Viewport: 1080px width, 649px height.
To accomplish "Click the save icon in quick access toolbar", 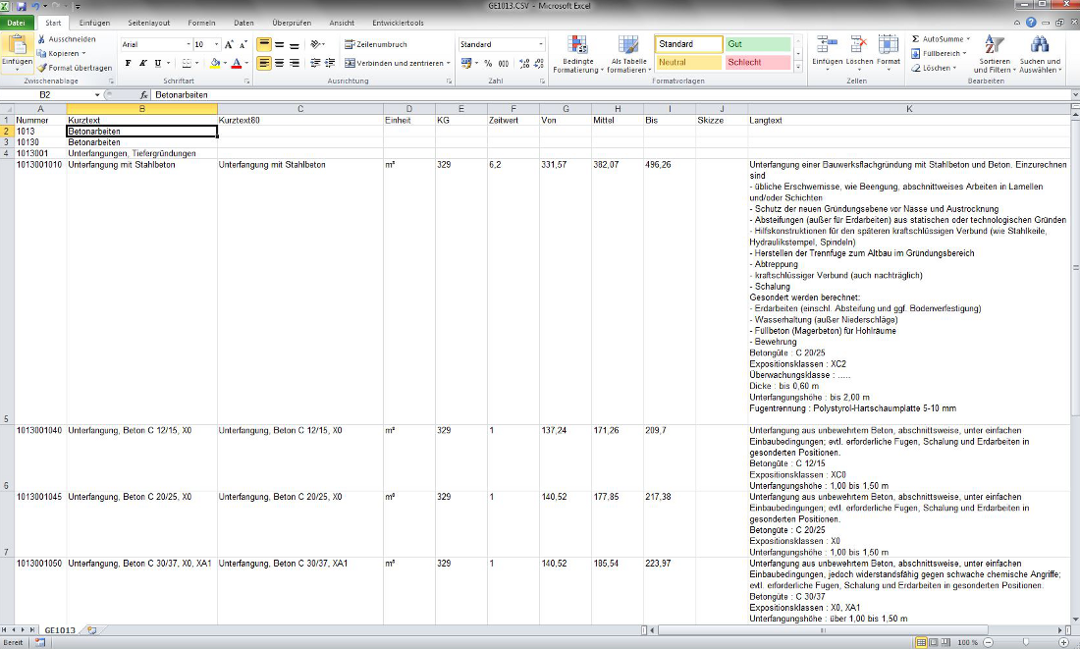I will coord(22,7).
